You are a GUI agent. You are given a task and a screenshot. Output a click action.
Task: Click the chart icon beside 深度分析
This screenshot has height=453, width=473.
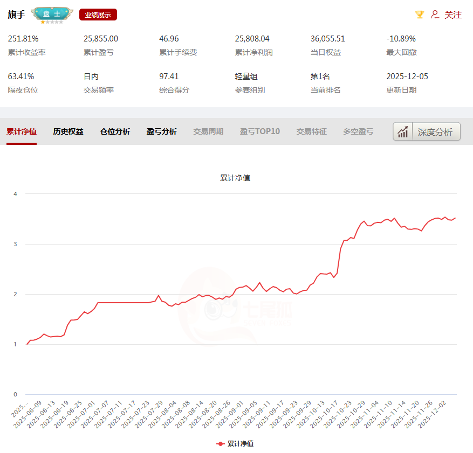(x=402, y=131)
